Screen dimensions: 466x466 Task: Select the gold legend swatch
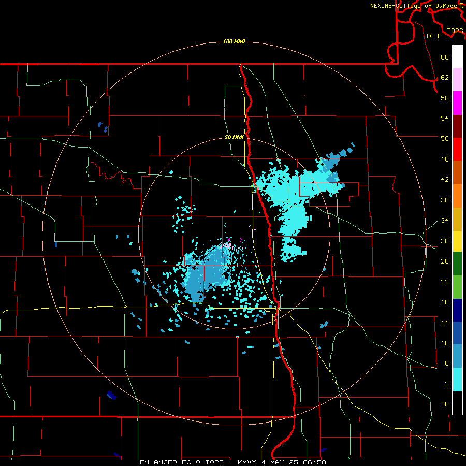point(457,219)
